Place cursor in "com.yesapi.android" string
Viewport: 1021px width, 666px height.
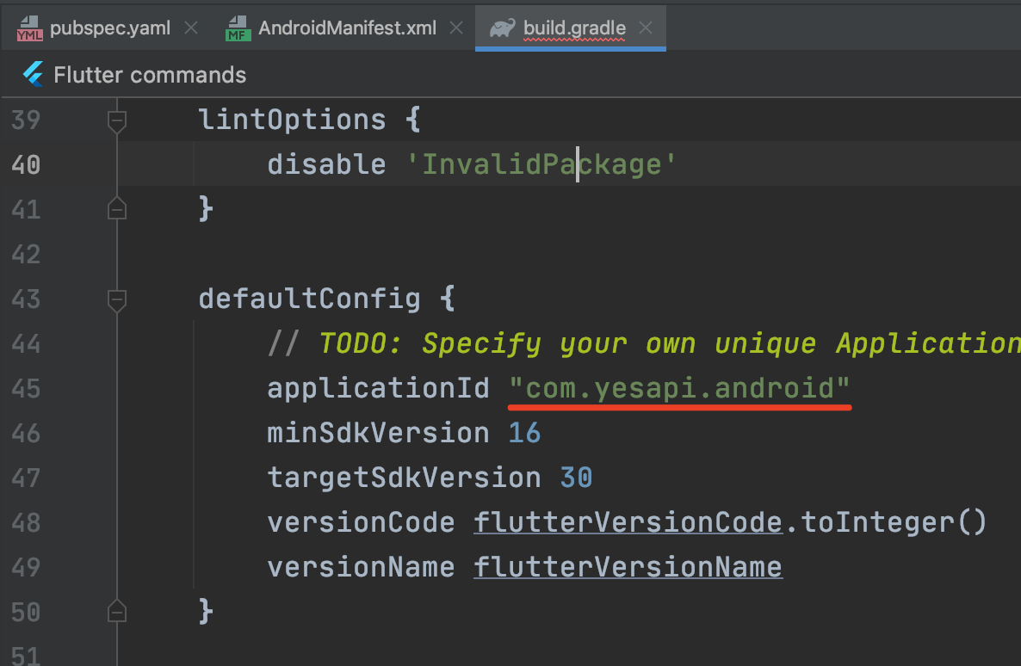pyautogui.click(x=679, y=389)
